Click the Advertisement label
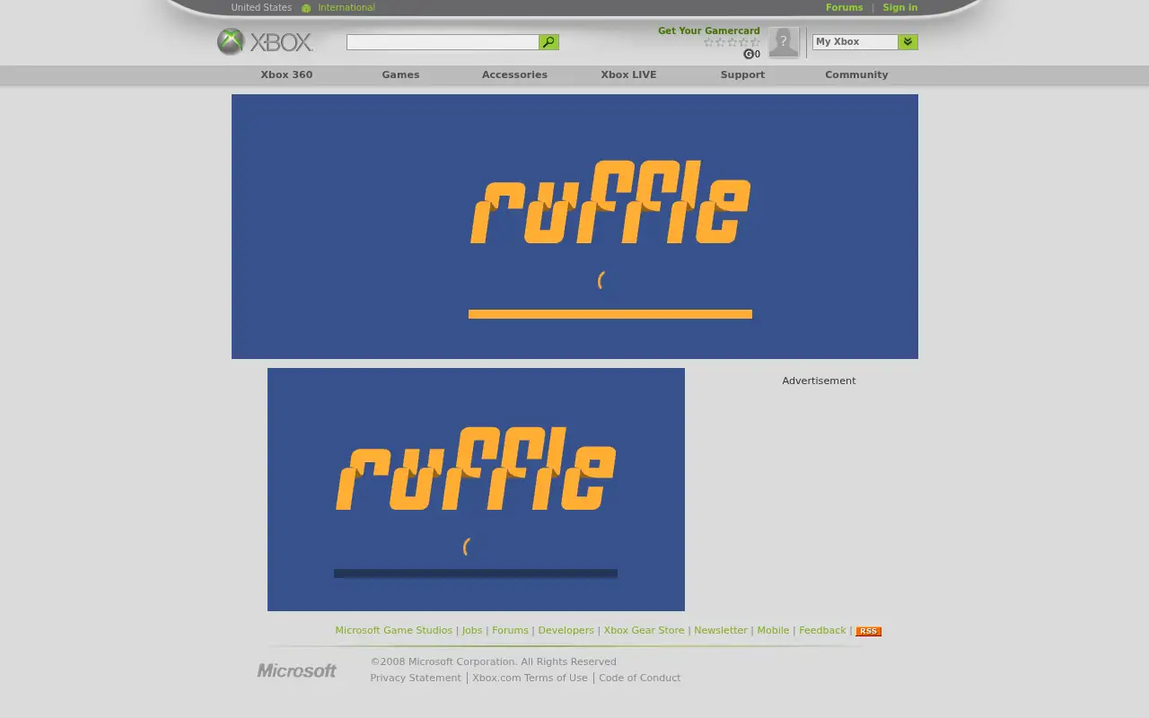Viewport: 1149px width, 718px height. coord(819,381)
